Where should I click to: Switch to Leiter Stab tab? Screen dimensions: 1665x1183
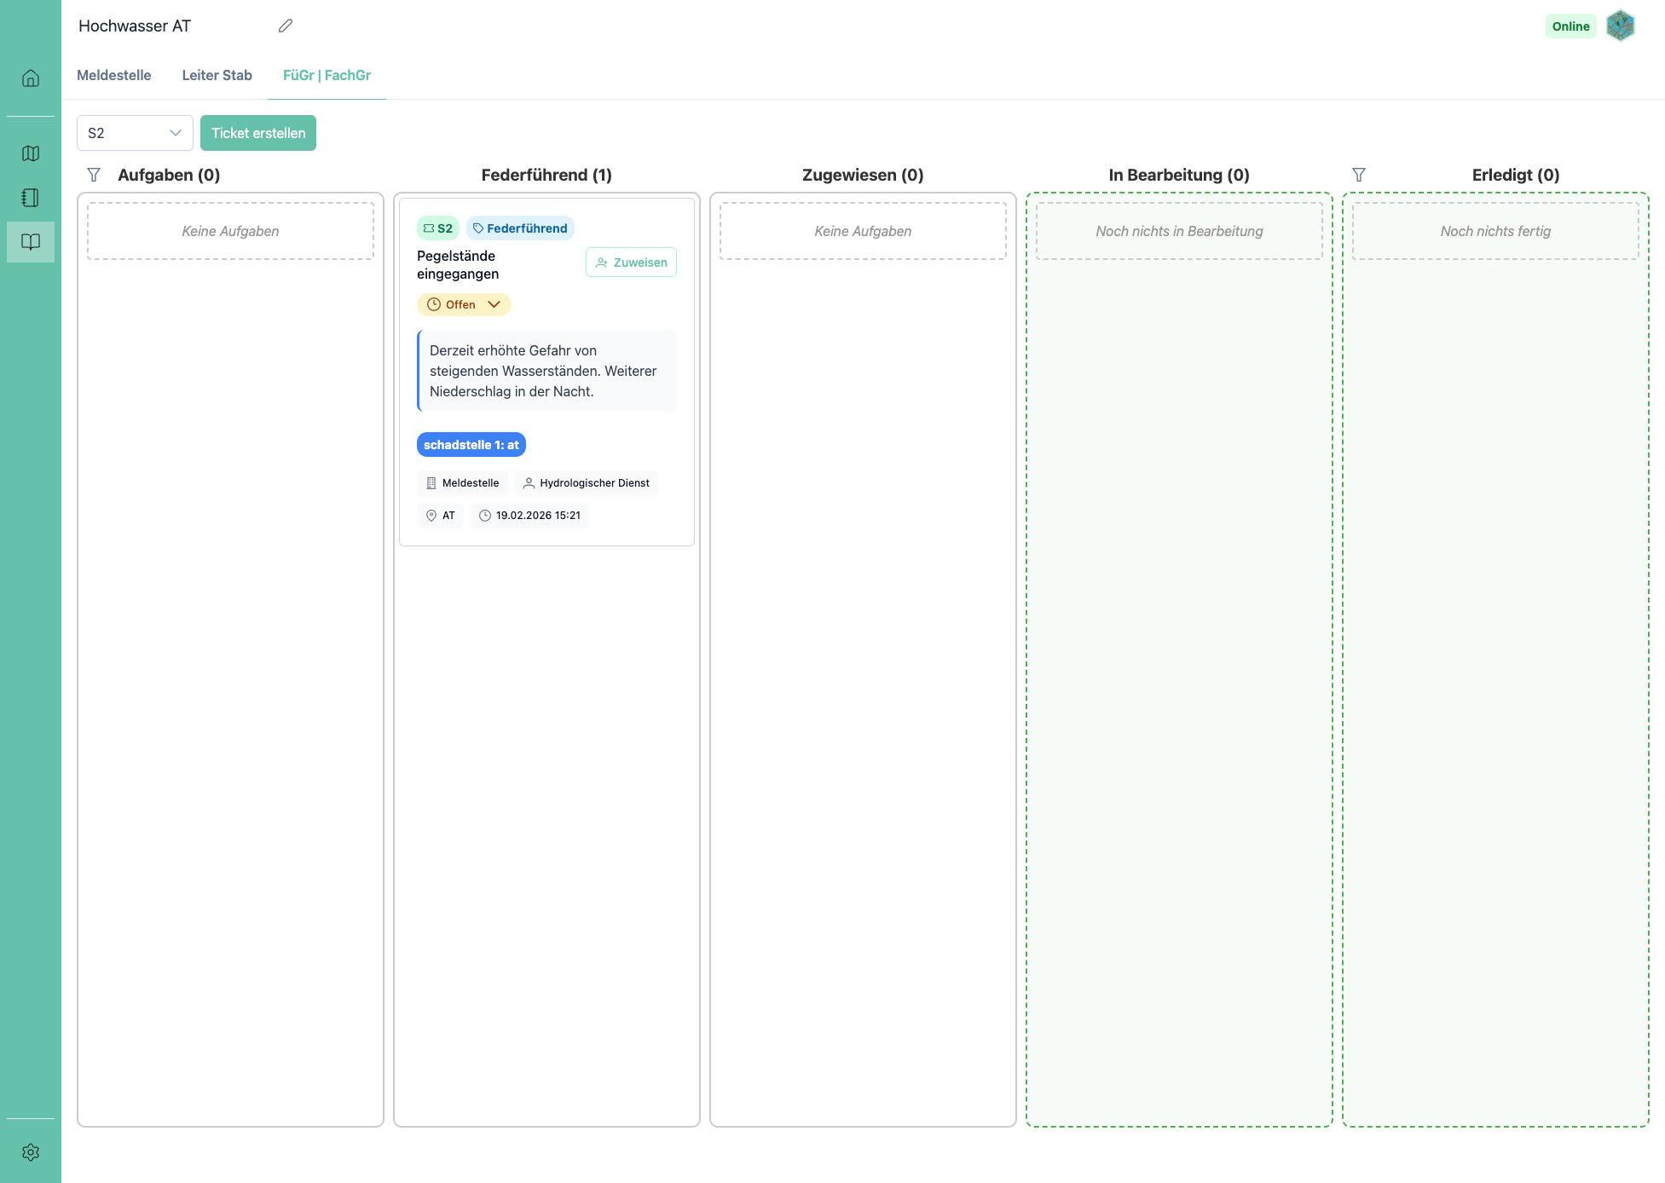pos(217,75)
